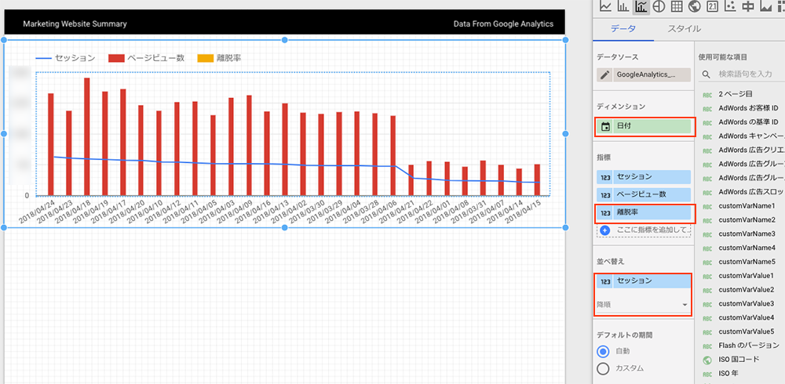Click the red bar for 2018/04/15
This screenshot has height=384, width=785.
537,180
